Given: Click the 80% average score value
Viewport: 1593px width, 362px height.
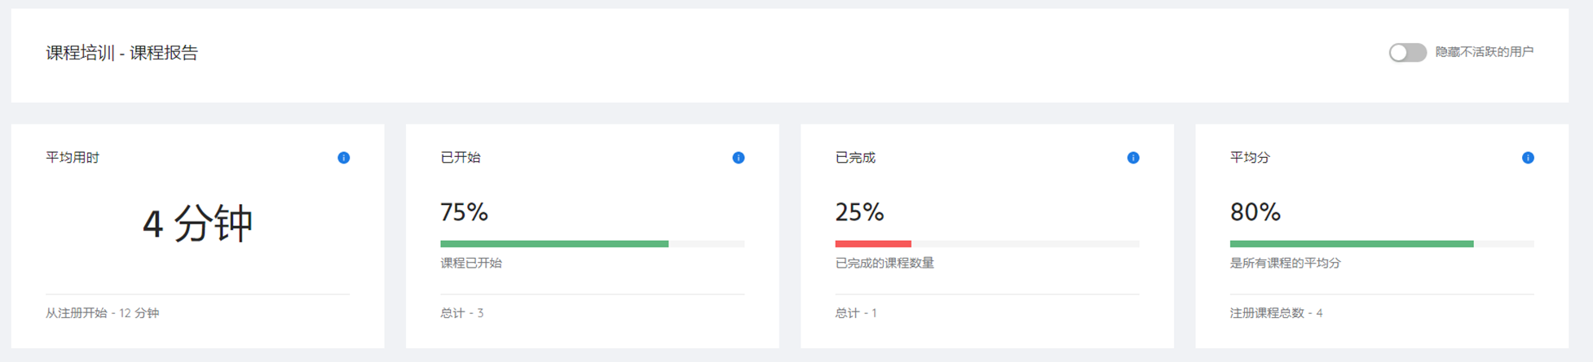Looking at the screenshot, I should [x=1255, y=212].
